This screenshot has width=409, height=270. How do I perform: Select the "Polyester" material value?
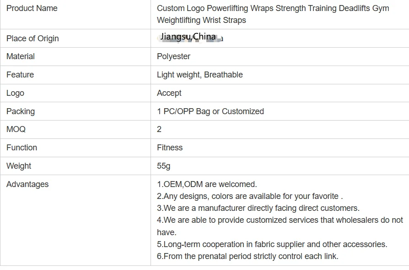click(x=173, y=56)
